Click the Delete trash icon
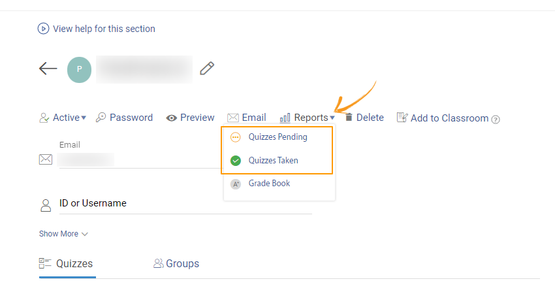 (x=349, y=118)
